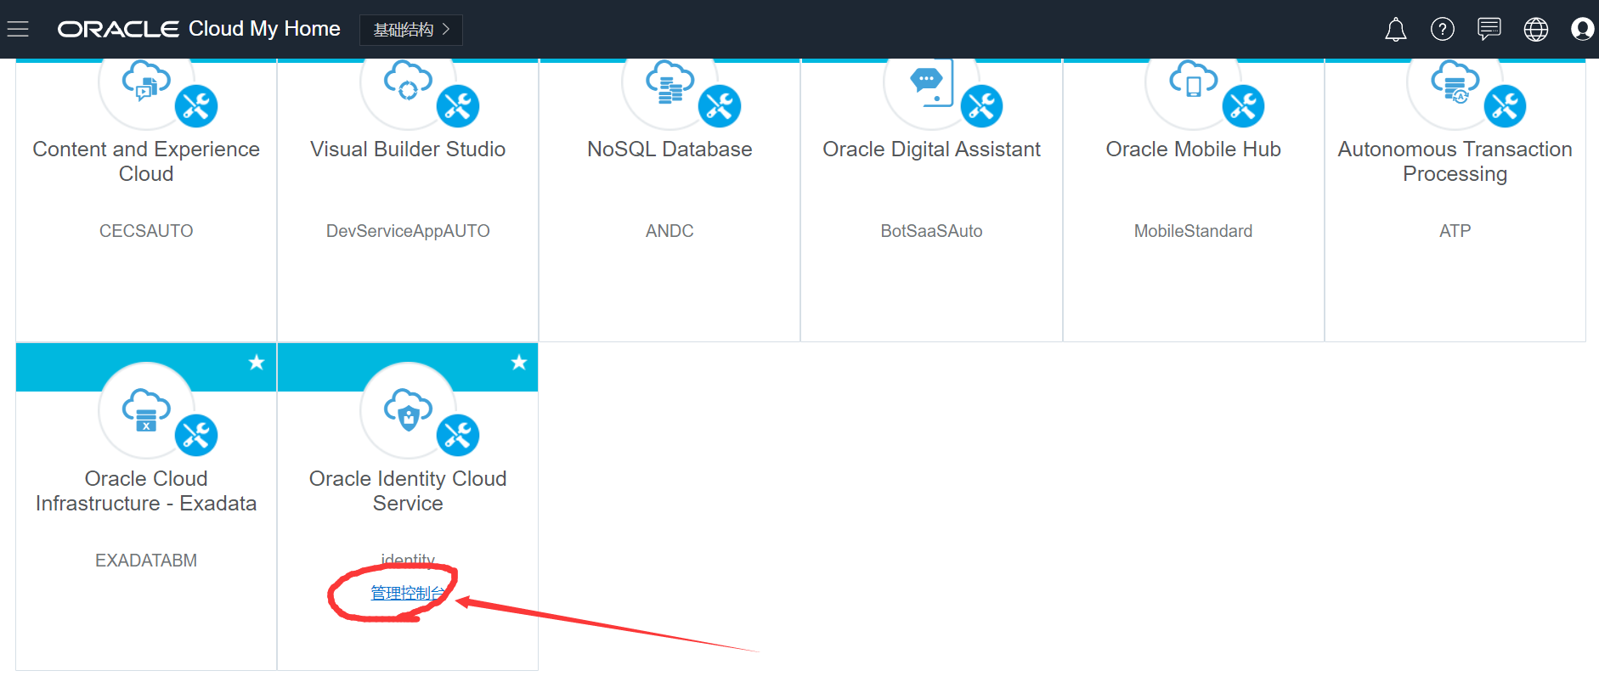The height and width of the screenshot is (682, 1599).
Task: Open the user profile avatar
Action: point(1582,30)
